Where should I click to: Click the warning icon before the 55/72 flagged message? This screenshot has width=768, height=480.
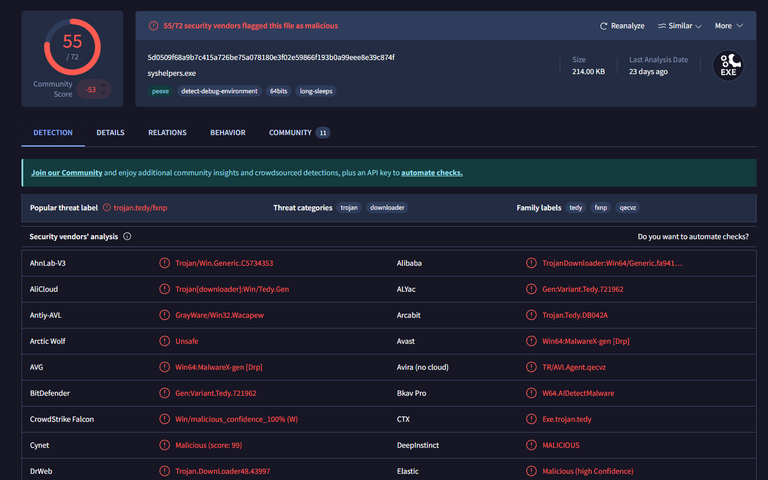[153, 25]
